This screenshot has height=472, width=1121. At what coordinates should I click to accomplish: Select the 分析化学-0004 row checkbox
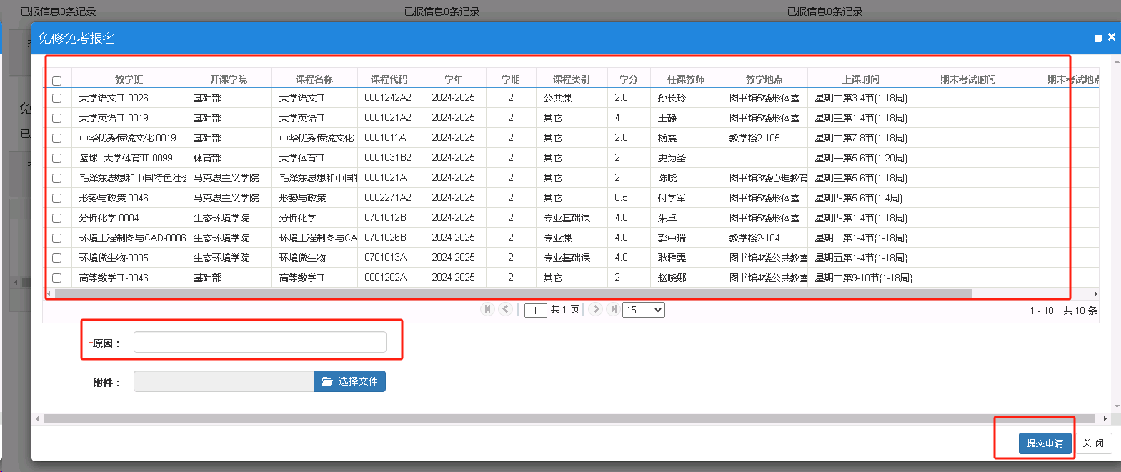coord(57,219)
